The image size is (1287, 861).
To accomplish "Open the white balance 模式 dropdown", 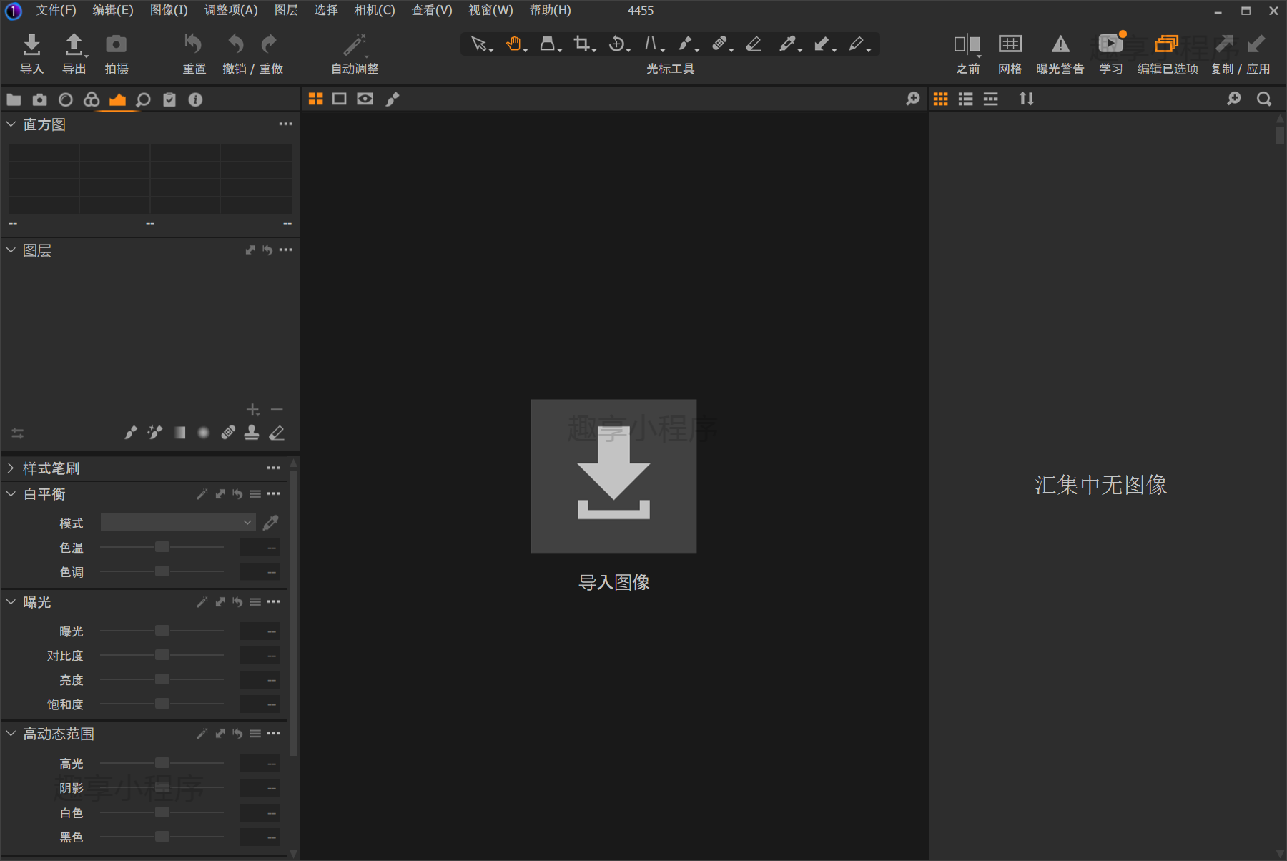I will (x=178, y=523).
